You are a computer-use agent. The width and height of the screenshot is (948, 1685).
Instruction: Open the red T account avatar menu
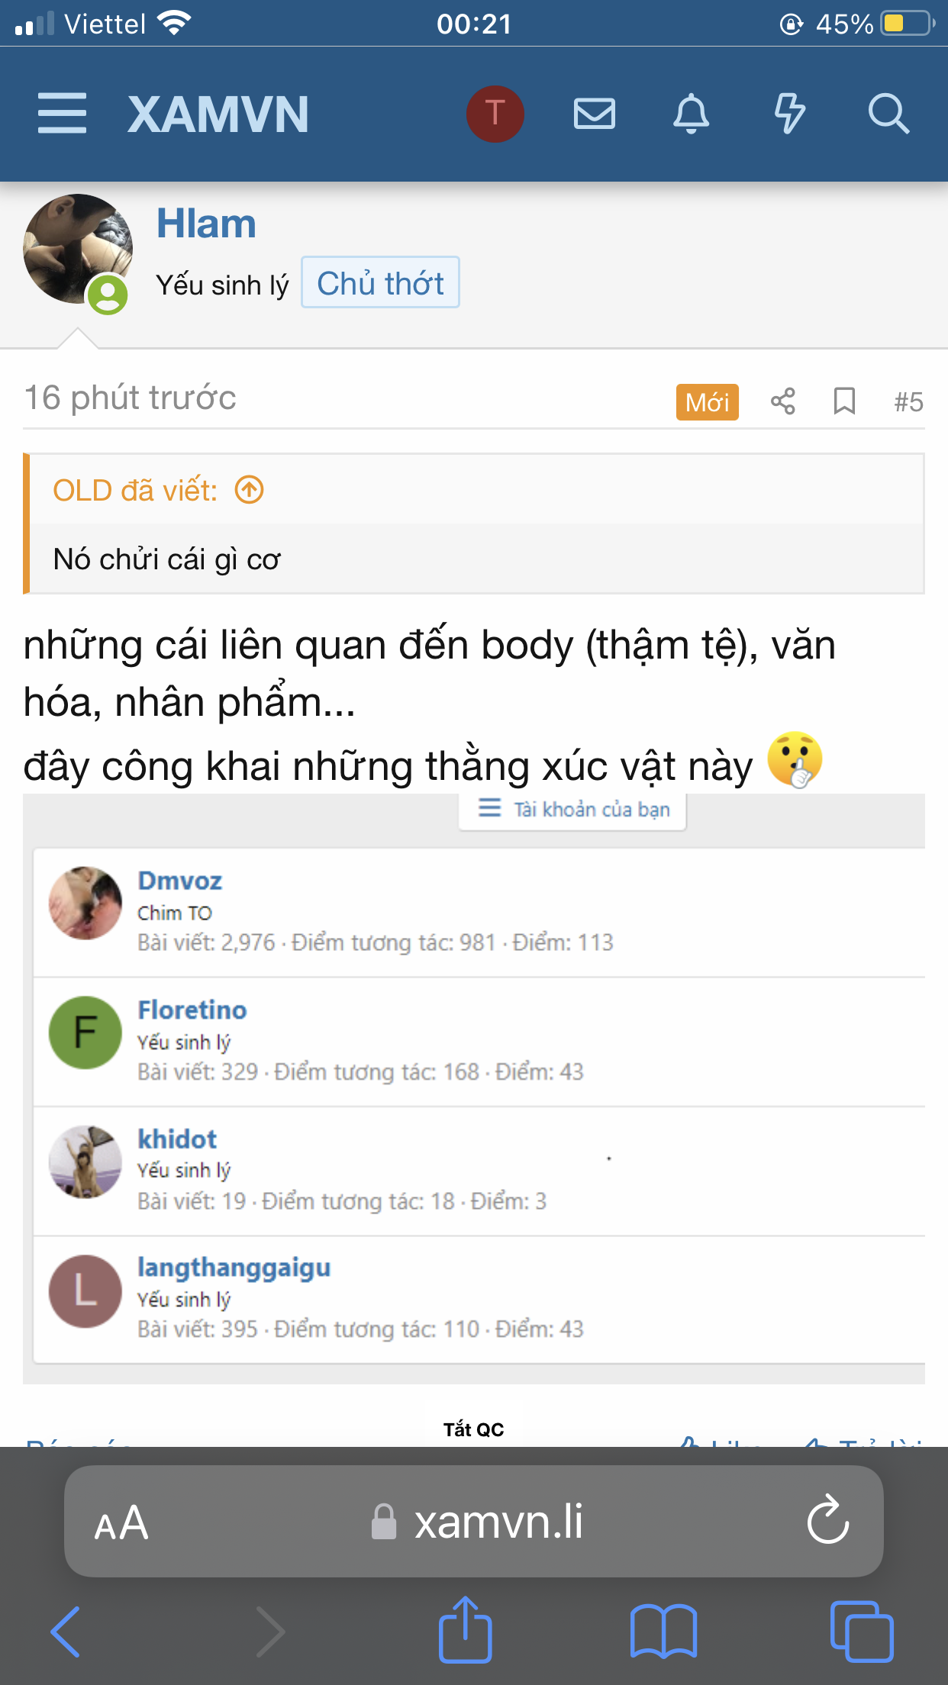[x=495, y=114]
